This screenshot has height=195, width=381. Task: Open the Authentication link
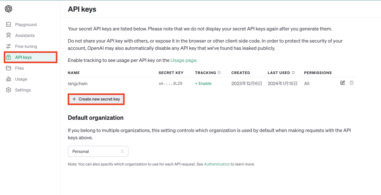[x=217, y=164]
